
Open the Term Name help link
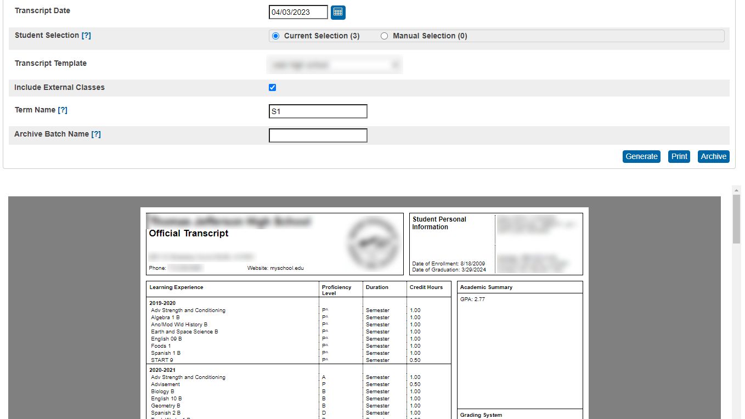click(63, 110)
